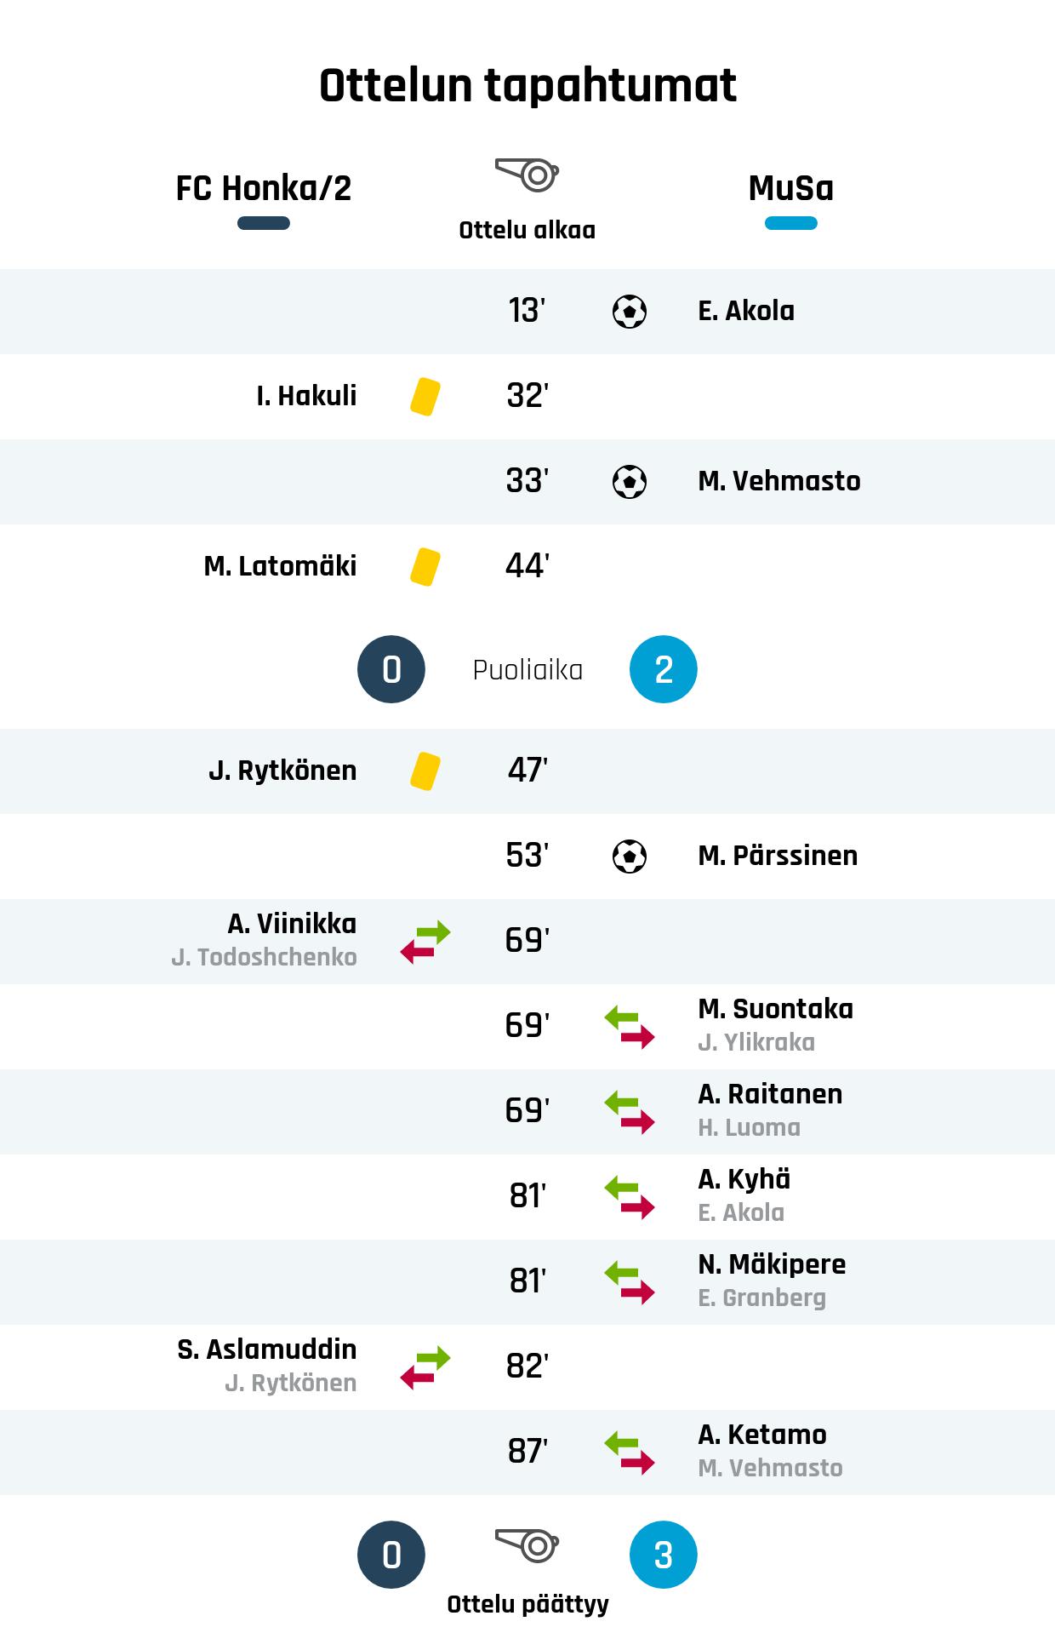Click the goal ball icon beside M. Vehmasto

pyautogui.click(x=630, y=482)
